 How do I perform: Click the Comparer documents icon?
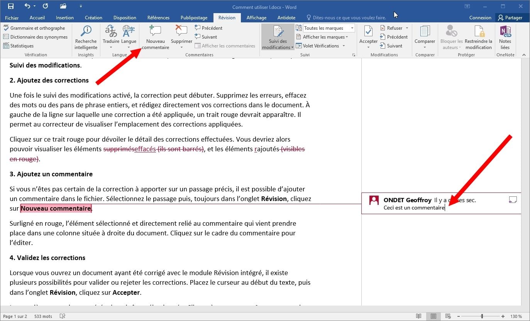tap(425, 31)
